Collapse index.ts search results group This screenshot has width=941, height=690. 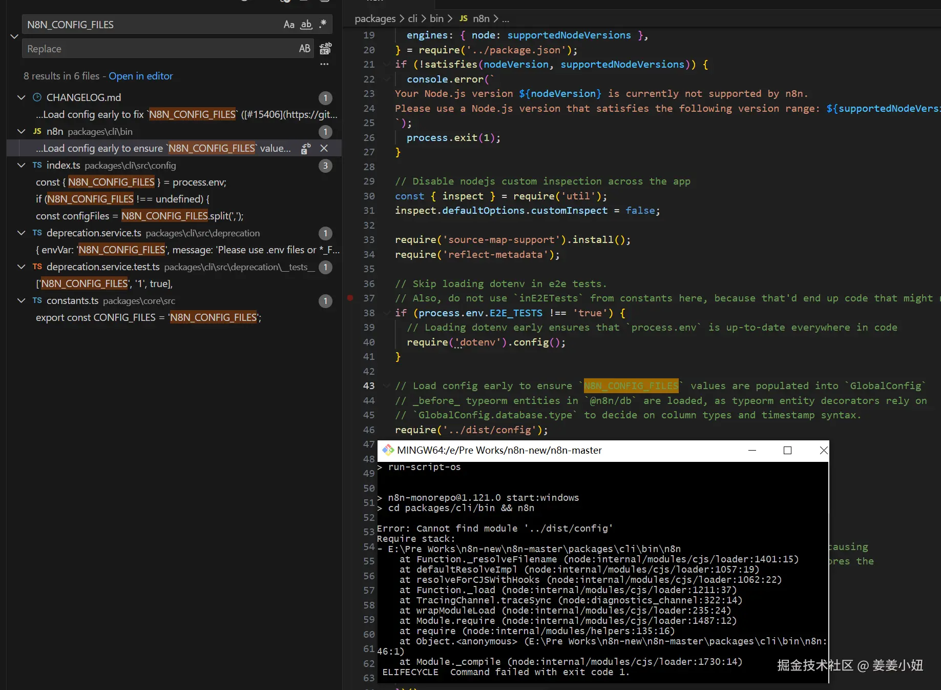click(22, 165)
